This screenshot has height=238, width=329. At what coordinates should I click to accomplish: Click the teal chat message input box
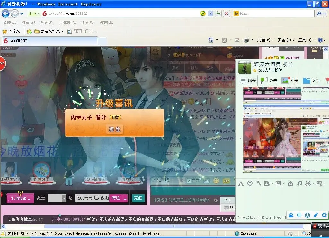[193, 191]
